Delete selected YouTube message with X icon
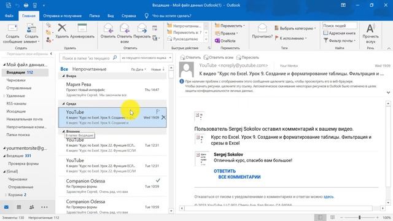 pyautogui.click(x=163, y=117)
